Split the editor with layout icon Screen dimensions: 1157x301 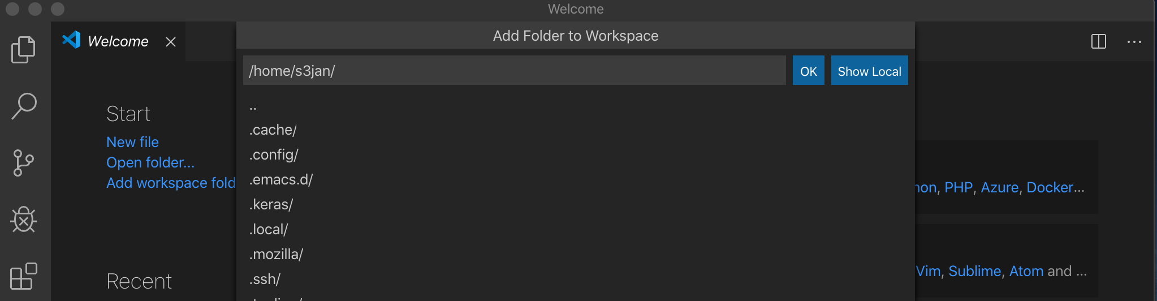point(1098,41)
